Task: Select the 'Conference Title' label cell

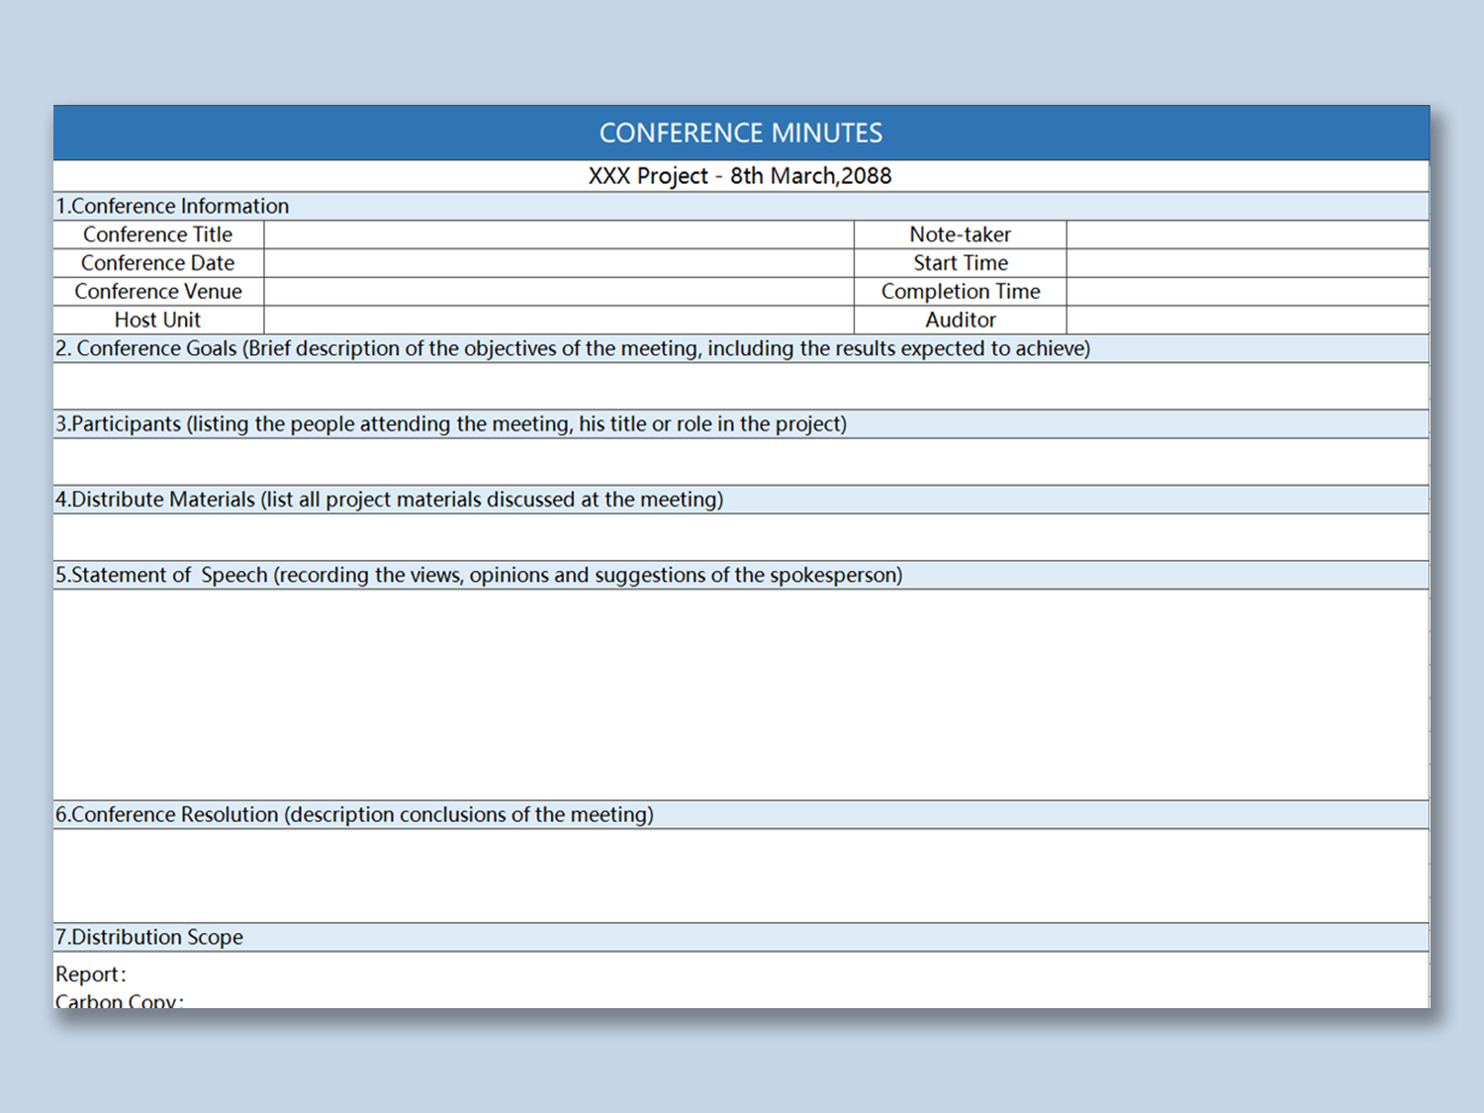Action: (158, 234)
